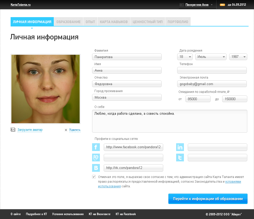Click the Панкратова Анна name in header
The width and height of the screenshot is (254, 219).
(197, 5)
